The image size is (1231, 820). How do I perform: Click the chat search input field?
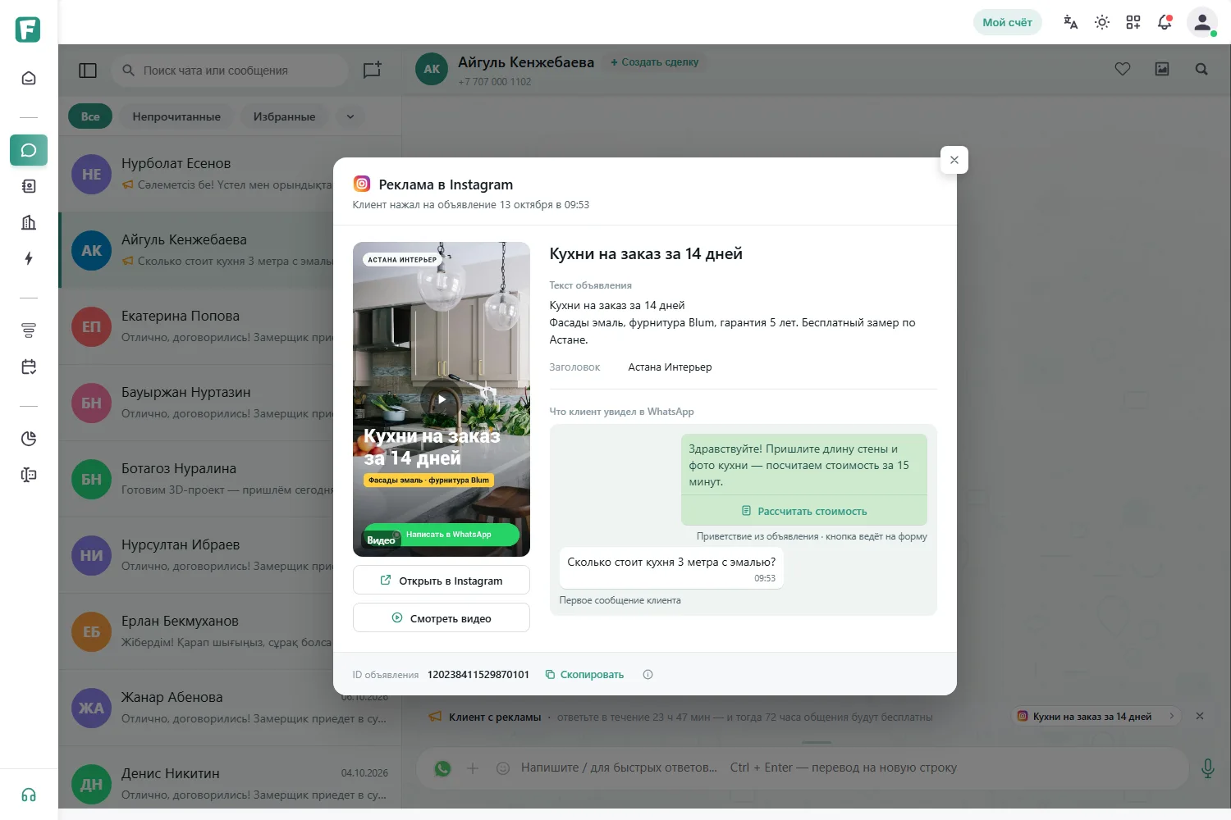coord(231,71)
